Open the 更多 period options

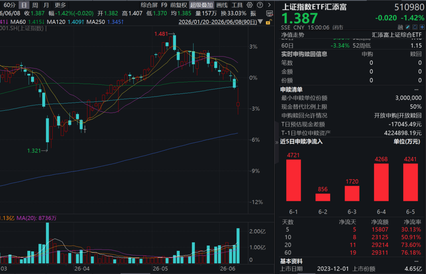(60, 5)
